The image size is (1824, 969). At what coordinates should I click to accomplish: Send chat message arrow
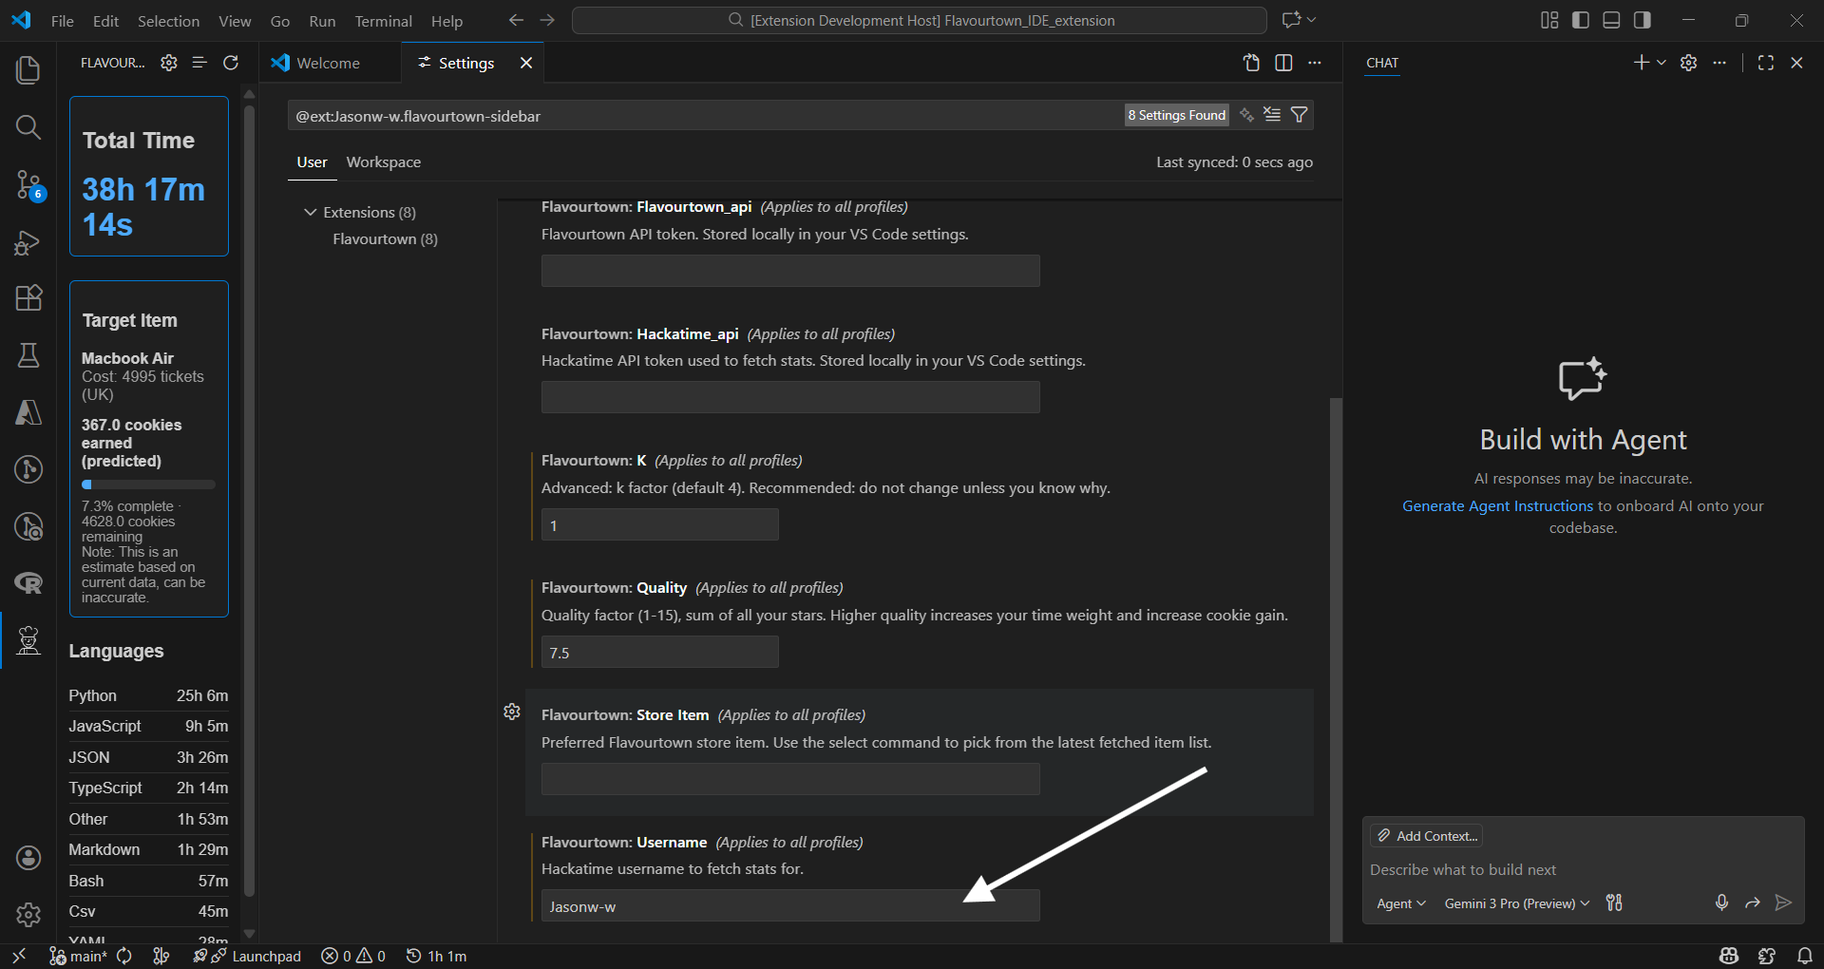pos(1784,902)
